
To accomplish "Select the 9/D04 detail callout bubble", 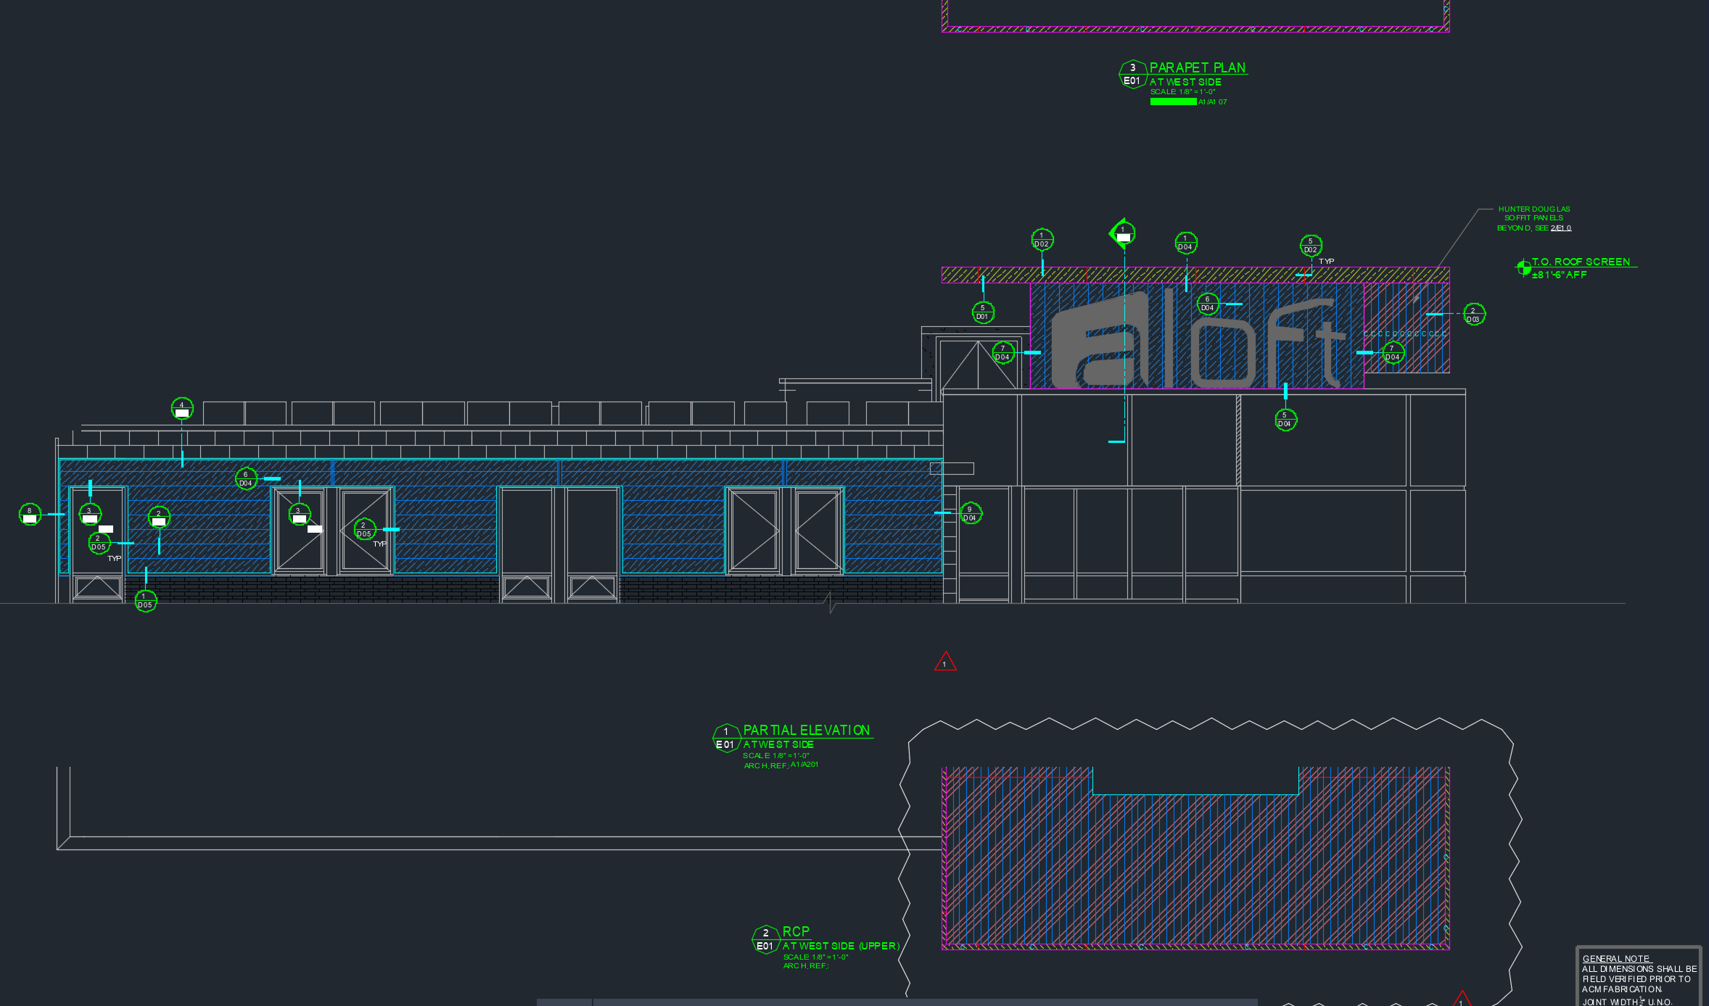I will click(x=970, y=513).
